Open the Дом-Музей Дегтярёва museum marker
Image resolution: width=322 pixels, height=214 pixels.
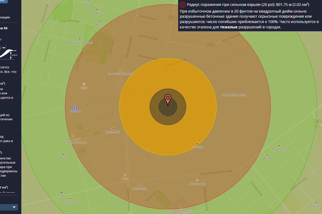[x=121, y=70]
